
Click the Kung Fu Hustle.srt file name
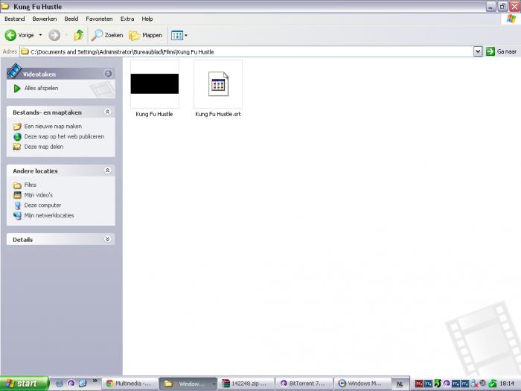click(x=218, y=114)
